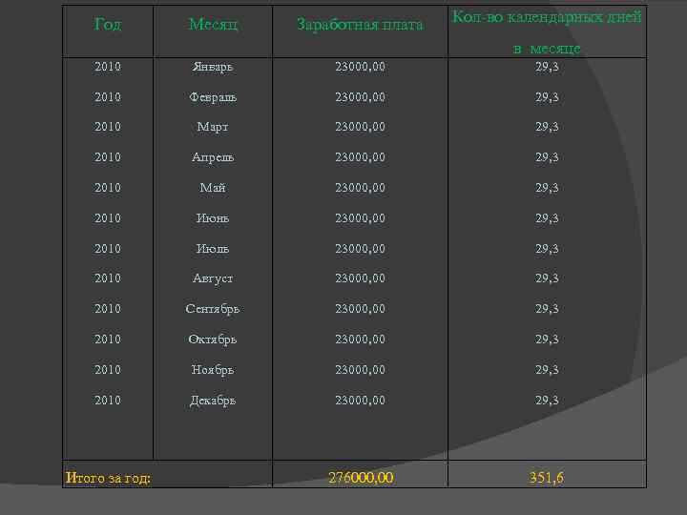Click the year 2010 in the Январь row
This screenshot has width=687, height=515.
108,67
